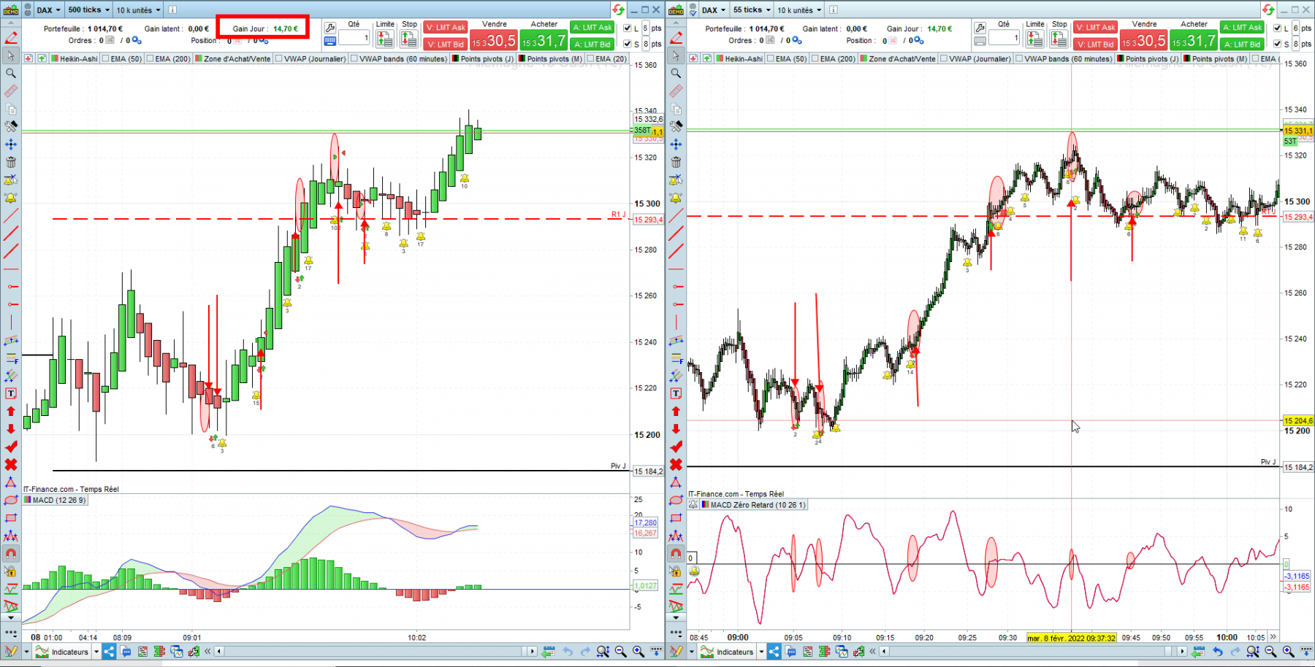Click the Indicateurs button in right window
The width and height of the screenshot is (1315, 667).
pos(728,652)
